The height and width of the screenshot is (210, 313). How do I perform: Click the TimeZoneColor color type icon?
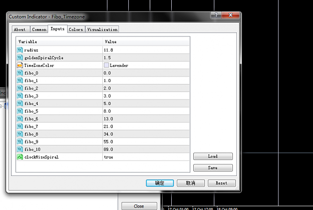coord(20,65)
